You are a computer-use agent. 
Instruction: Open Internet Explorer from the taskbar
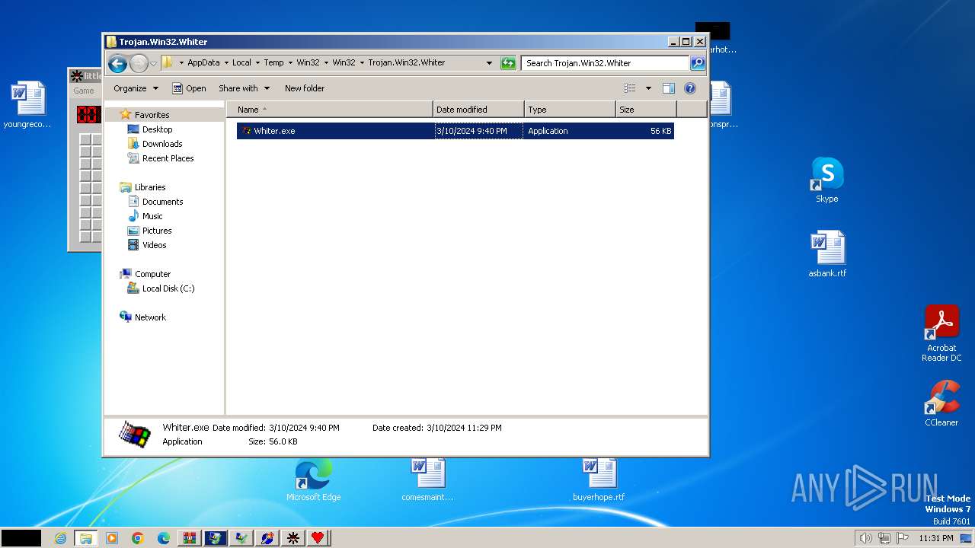click(x=60, y=538)
